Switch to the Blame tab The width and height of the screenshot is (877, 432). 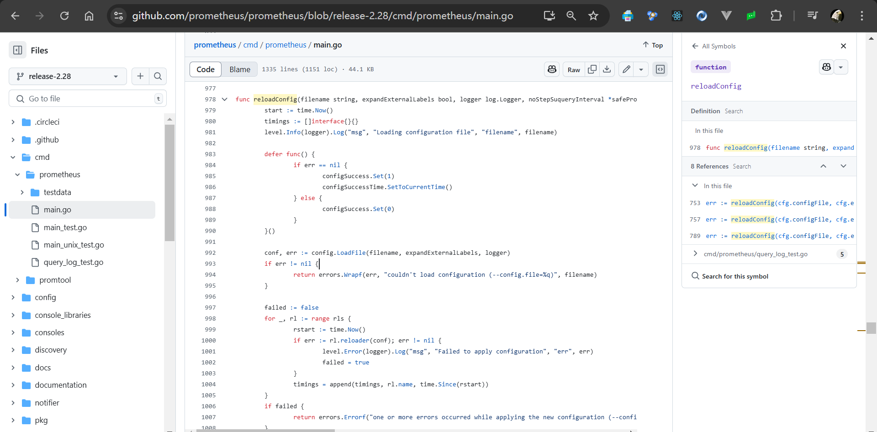point(240,69)
